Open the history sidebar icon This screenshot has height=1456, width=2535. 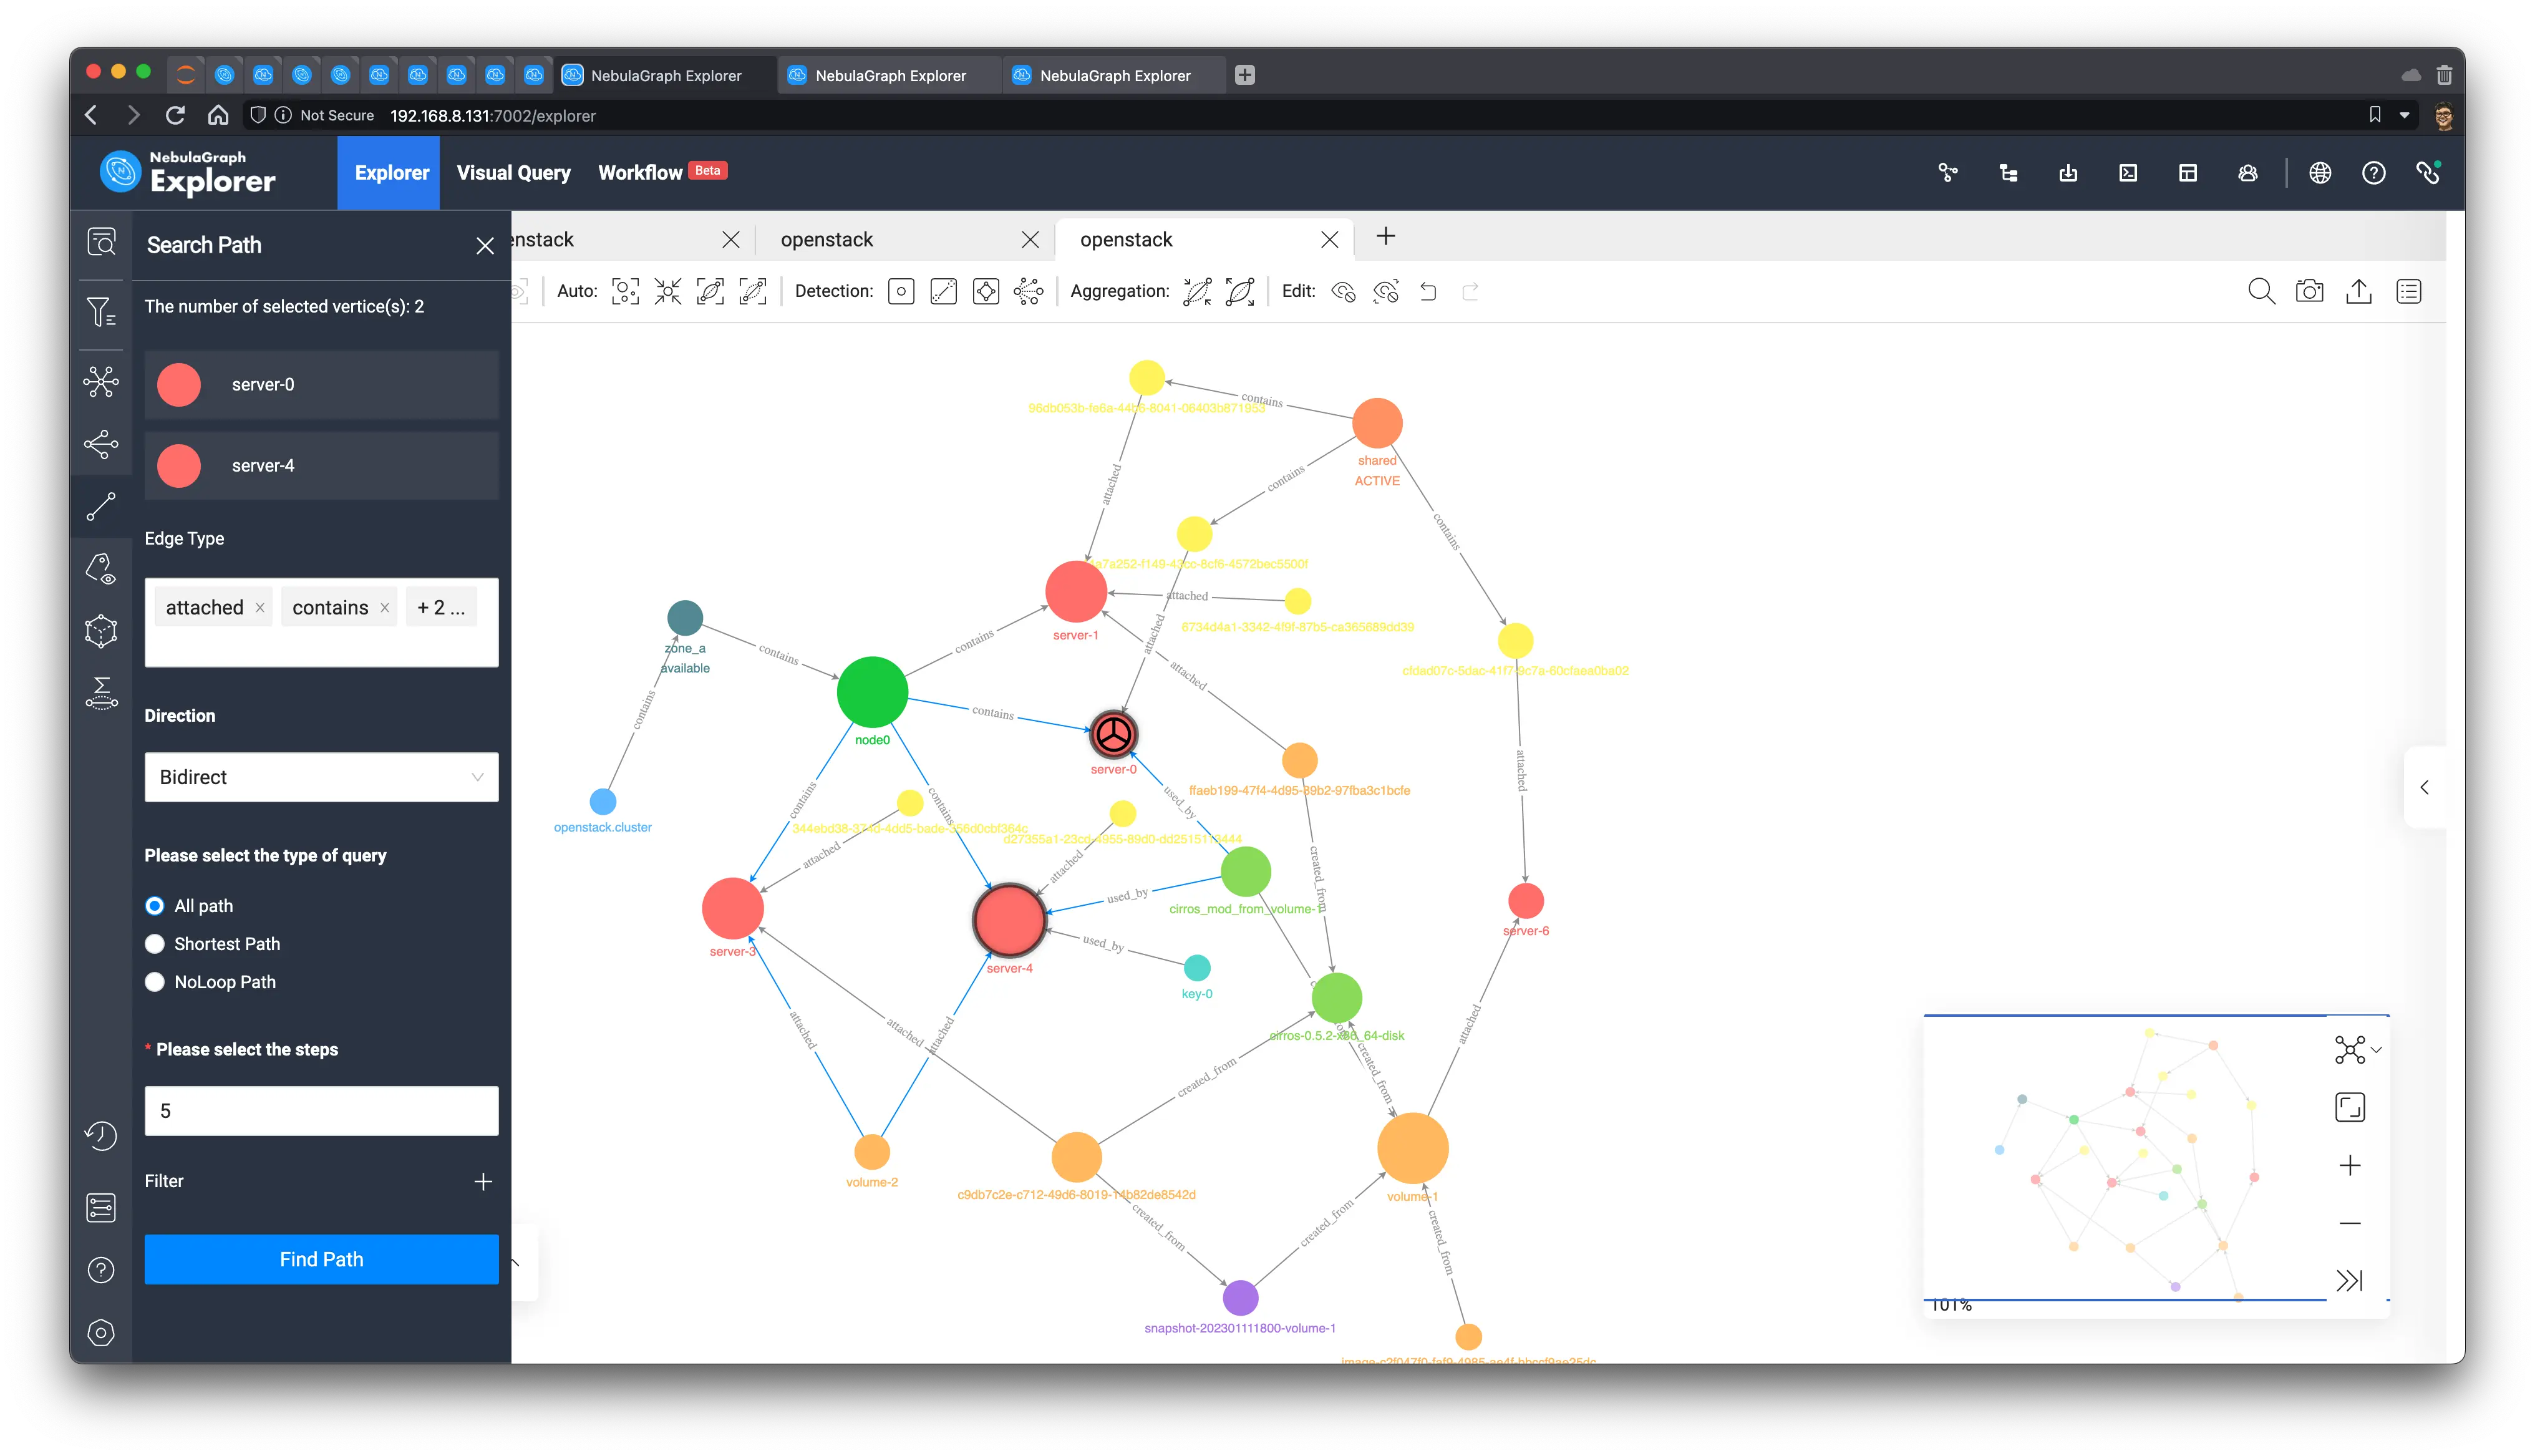tap(101, 1136)
